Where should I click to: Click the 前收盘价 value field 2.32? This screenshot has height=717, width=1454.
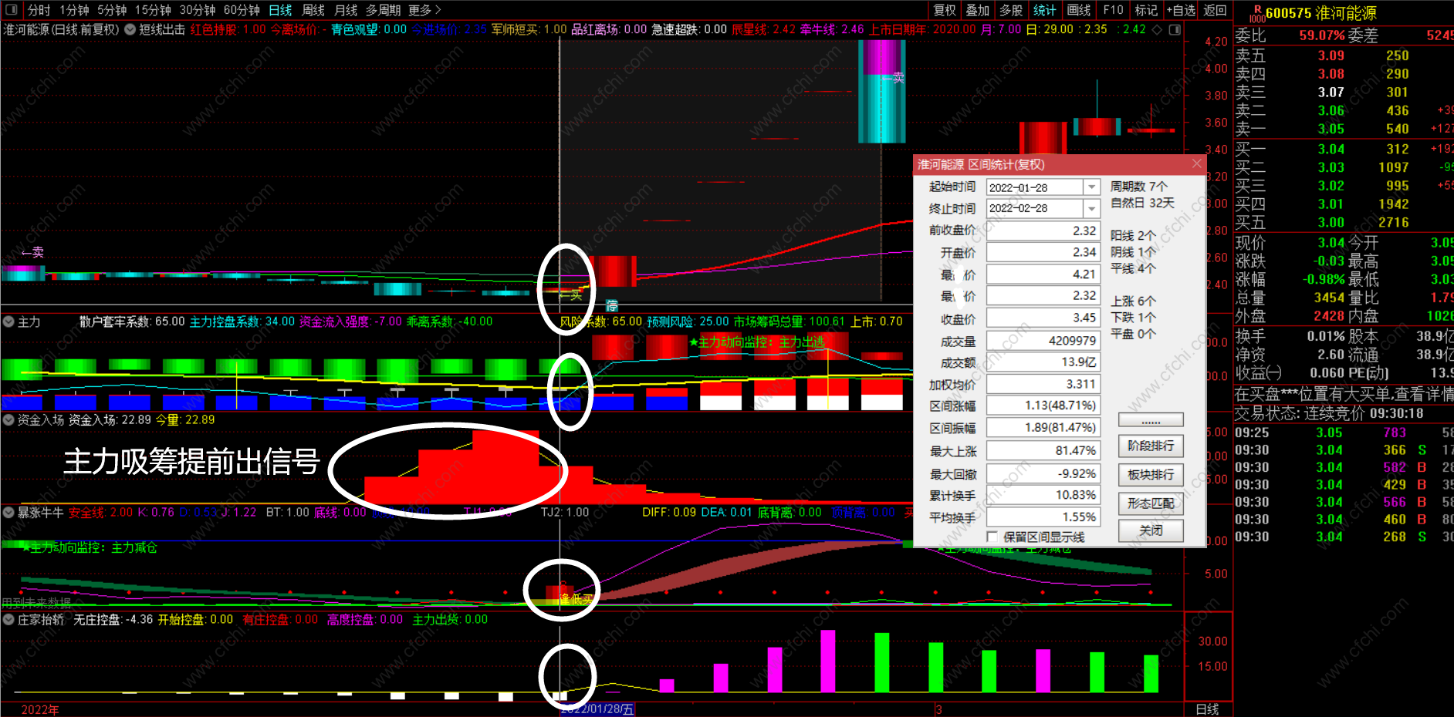point(1043,231)
